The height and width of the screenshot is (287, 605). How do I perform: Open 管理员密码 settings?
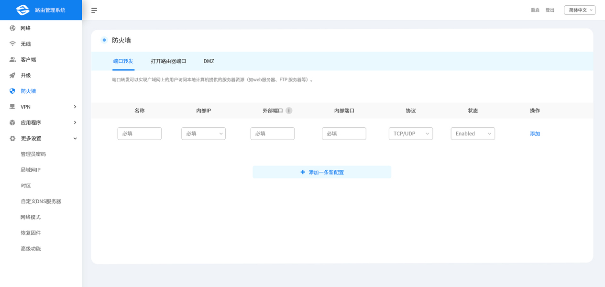(x=33, y=154)
